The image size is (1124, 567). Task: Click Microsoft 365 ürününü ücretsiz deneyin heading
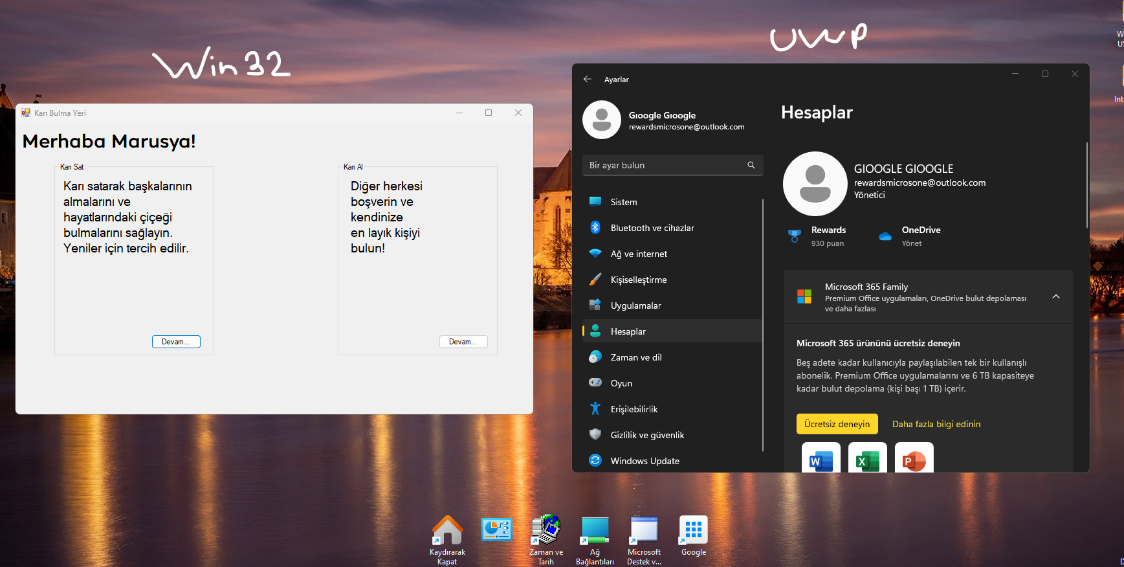(878, 343)
